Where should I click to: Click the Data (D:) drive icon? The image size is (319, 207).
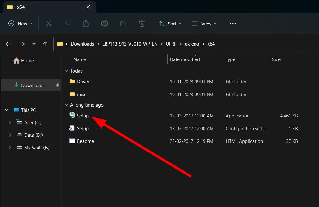point(20,135)
